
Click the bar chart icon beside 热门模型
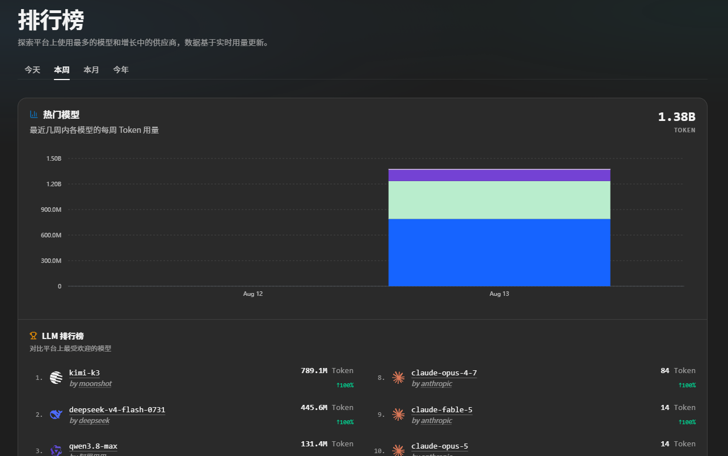[33, 115]
